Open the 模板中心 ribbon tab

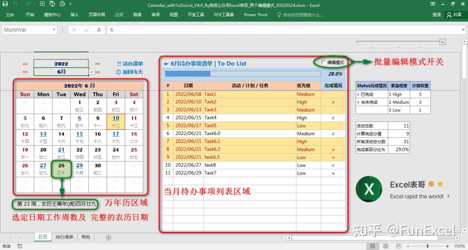pyautogui.click(x=52, y=15)
